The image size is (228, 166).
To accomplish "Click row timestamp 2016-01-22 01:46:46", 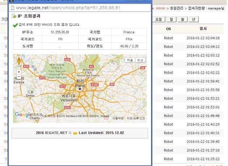I will point(203,116).
